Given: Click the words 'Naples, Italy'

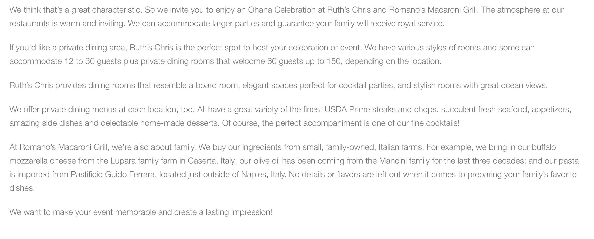Looking at the screenshot, I should coord(263,175).
